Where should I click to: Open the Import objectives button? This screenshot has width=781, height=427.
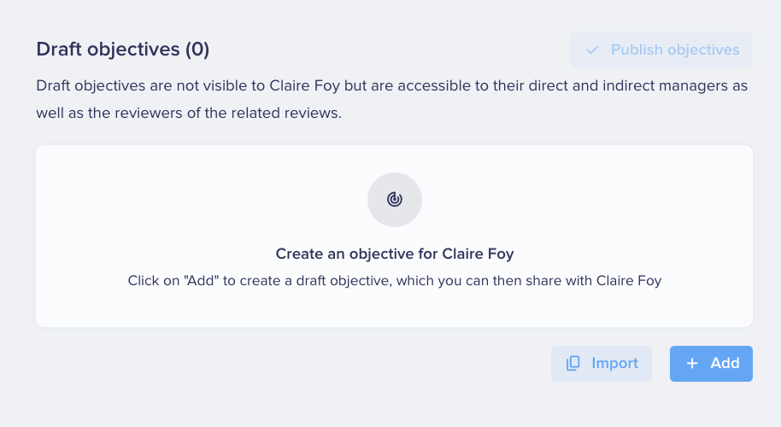[602, 363]
